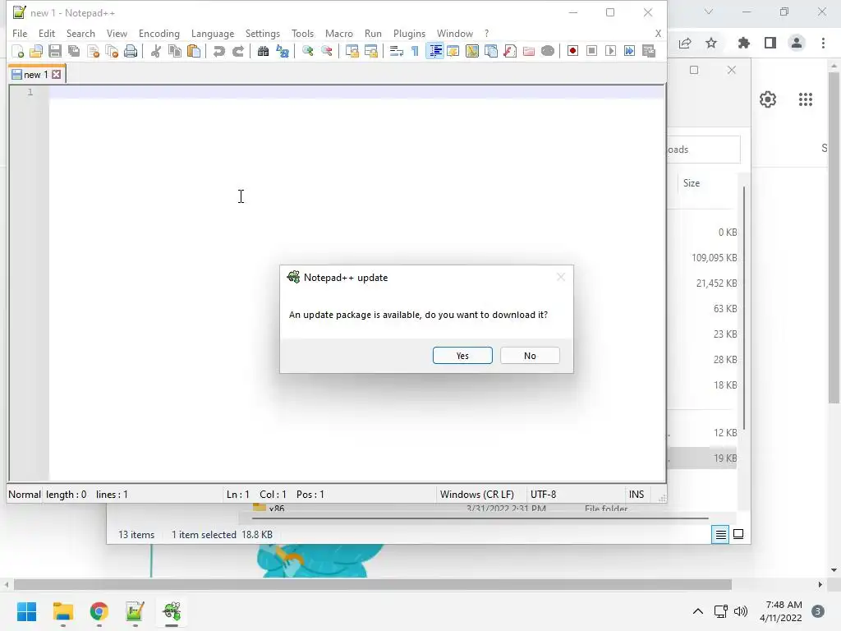Select the new 1 document tab
841x631 pixels.
(36, 75)
